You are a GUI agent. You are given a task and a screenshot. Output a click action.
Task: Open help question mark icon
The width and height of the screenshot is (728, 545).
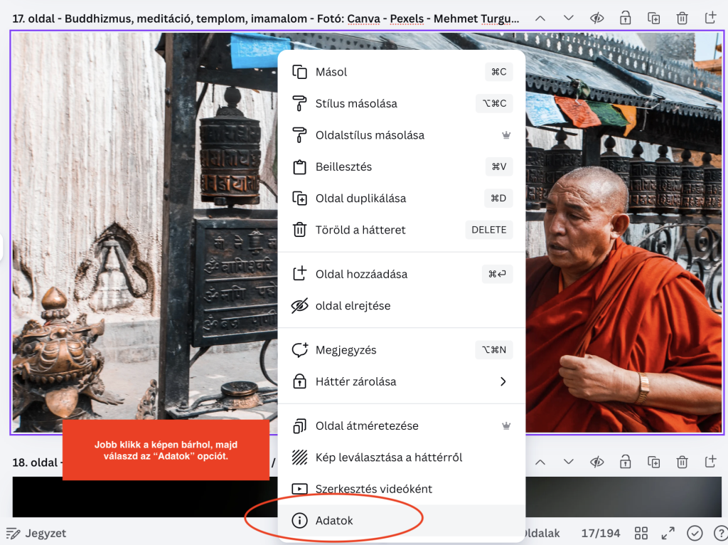coord(719,533)
